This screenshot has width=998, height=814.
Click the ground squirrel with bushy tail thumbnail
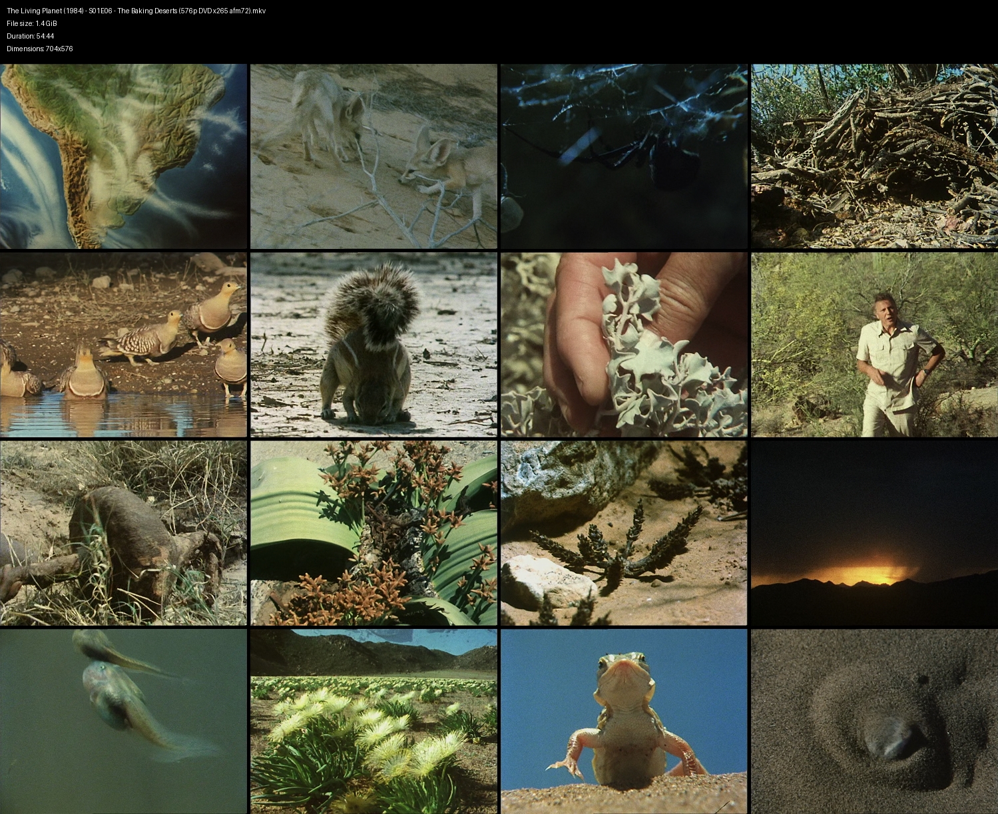pos(374,345)
